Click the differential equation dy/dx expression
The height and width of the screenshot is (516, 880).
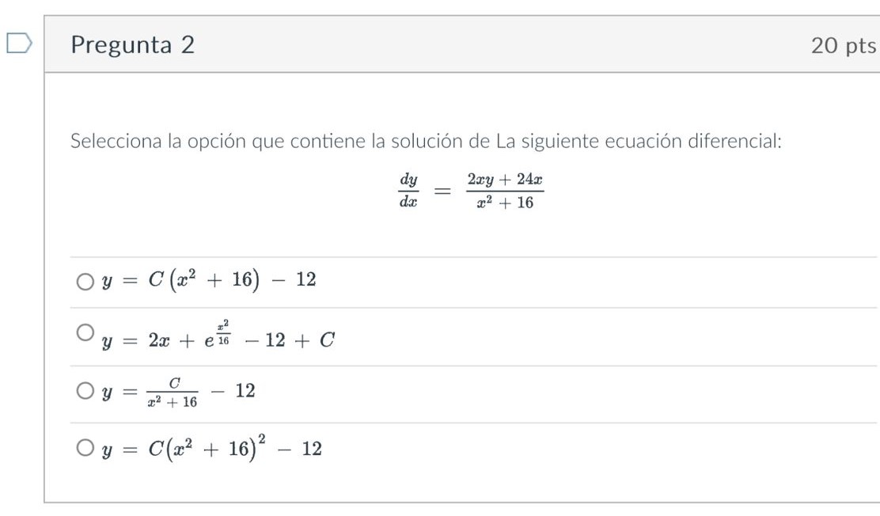coord(409,190)
